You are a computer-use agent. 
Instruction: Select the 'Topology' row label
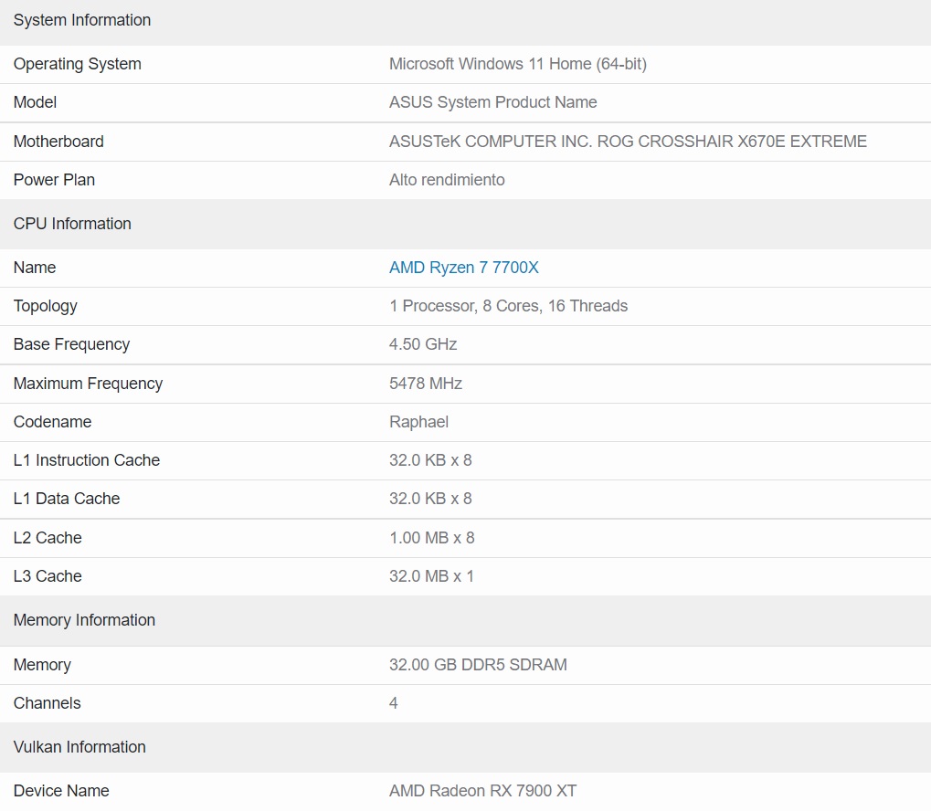(45, 306)
